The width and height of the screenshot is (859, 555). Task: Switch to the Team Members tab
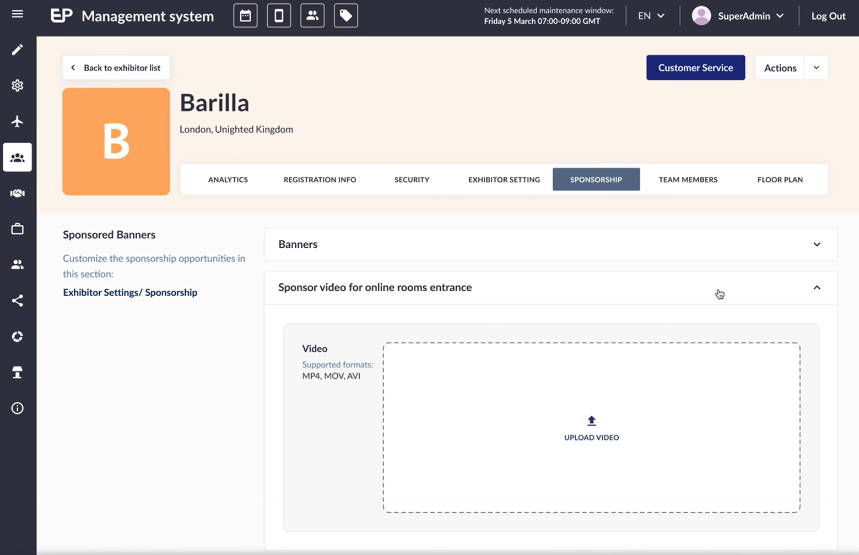(x=688, y=179)
